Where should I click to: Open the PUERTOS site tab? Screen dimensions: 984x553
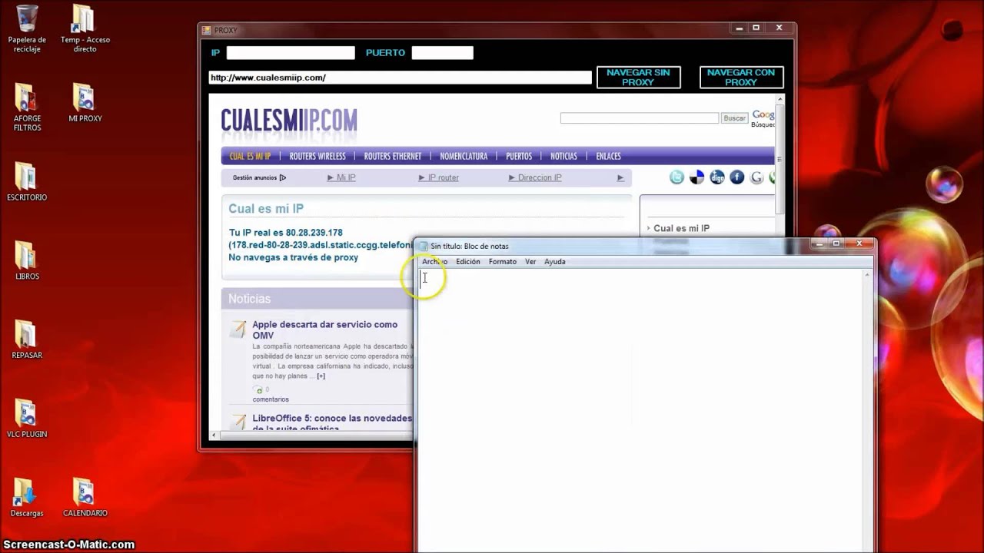coord(519,156)
